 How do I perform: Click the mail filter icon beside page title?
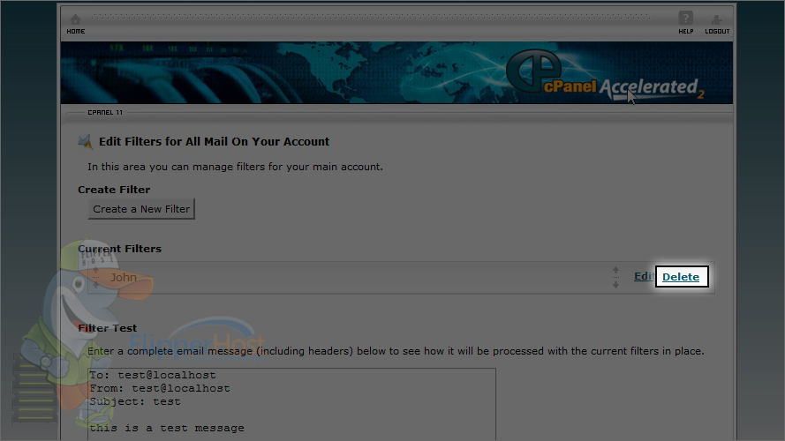85,141
